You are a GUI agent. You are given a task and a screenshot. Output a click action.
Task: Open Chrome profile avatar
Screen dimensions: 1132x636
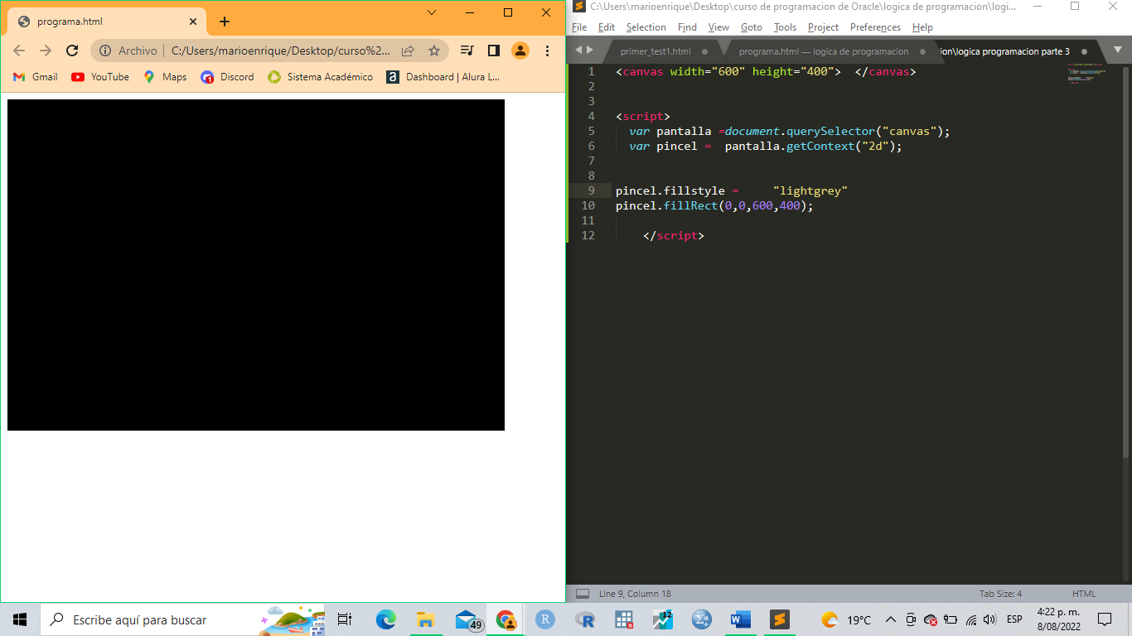(520, 51)
